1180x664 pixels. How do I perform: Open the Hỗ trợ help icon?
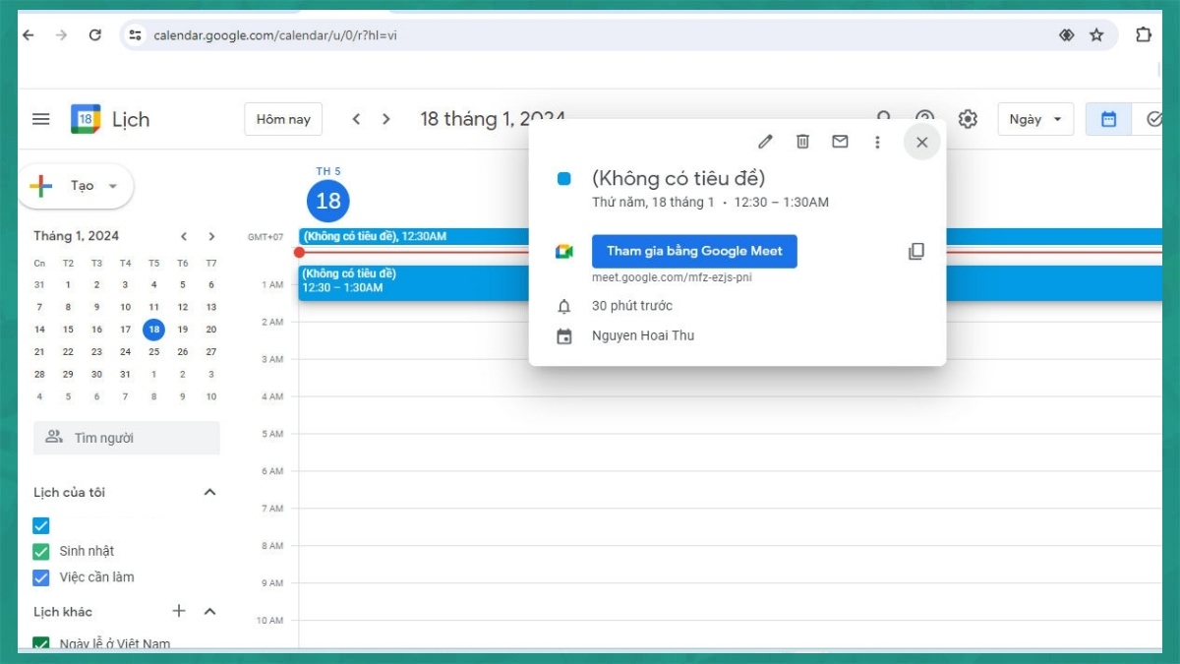(x=925, y=118)
